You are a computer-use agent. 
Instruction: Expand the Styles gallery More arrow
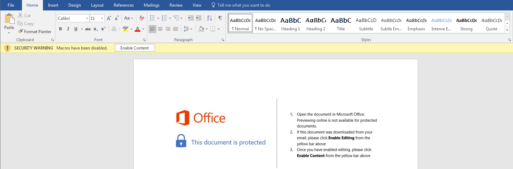point(507,30)
